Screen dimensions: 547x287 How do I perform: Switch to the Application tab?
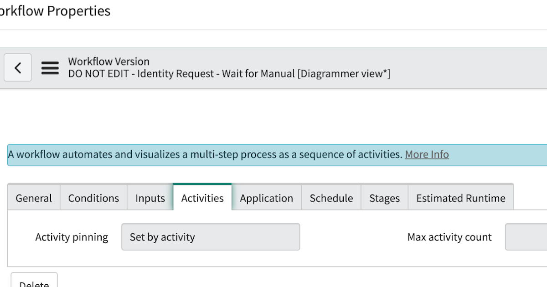(x=266, y=198)
